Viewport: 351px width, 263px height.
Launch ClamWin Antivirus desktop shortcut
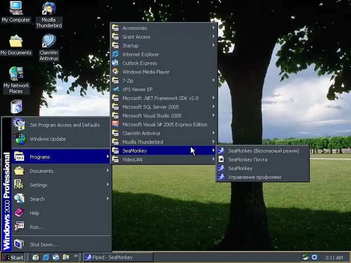49,47
